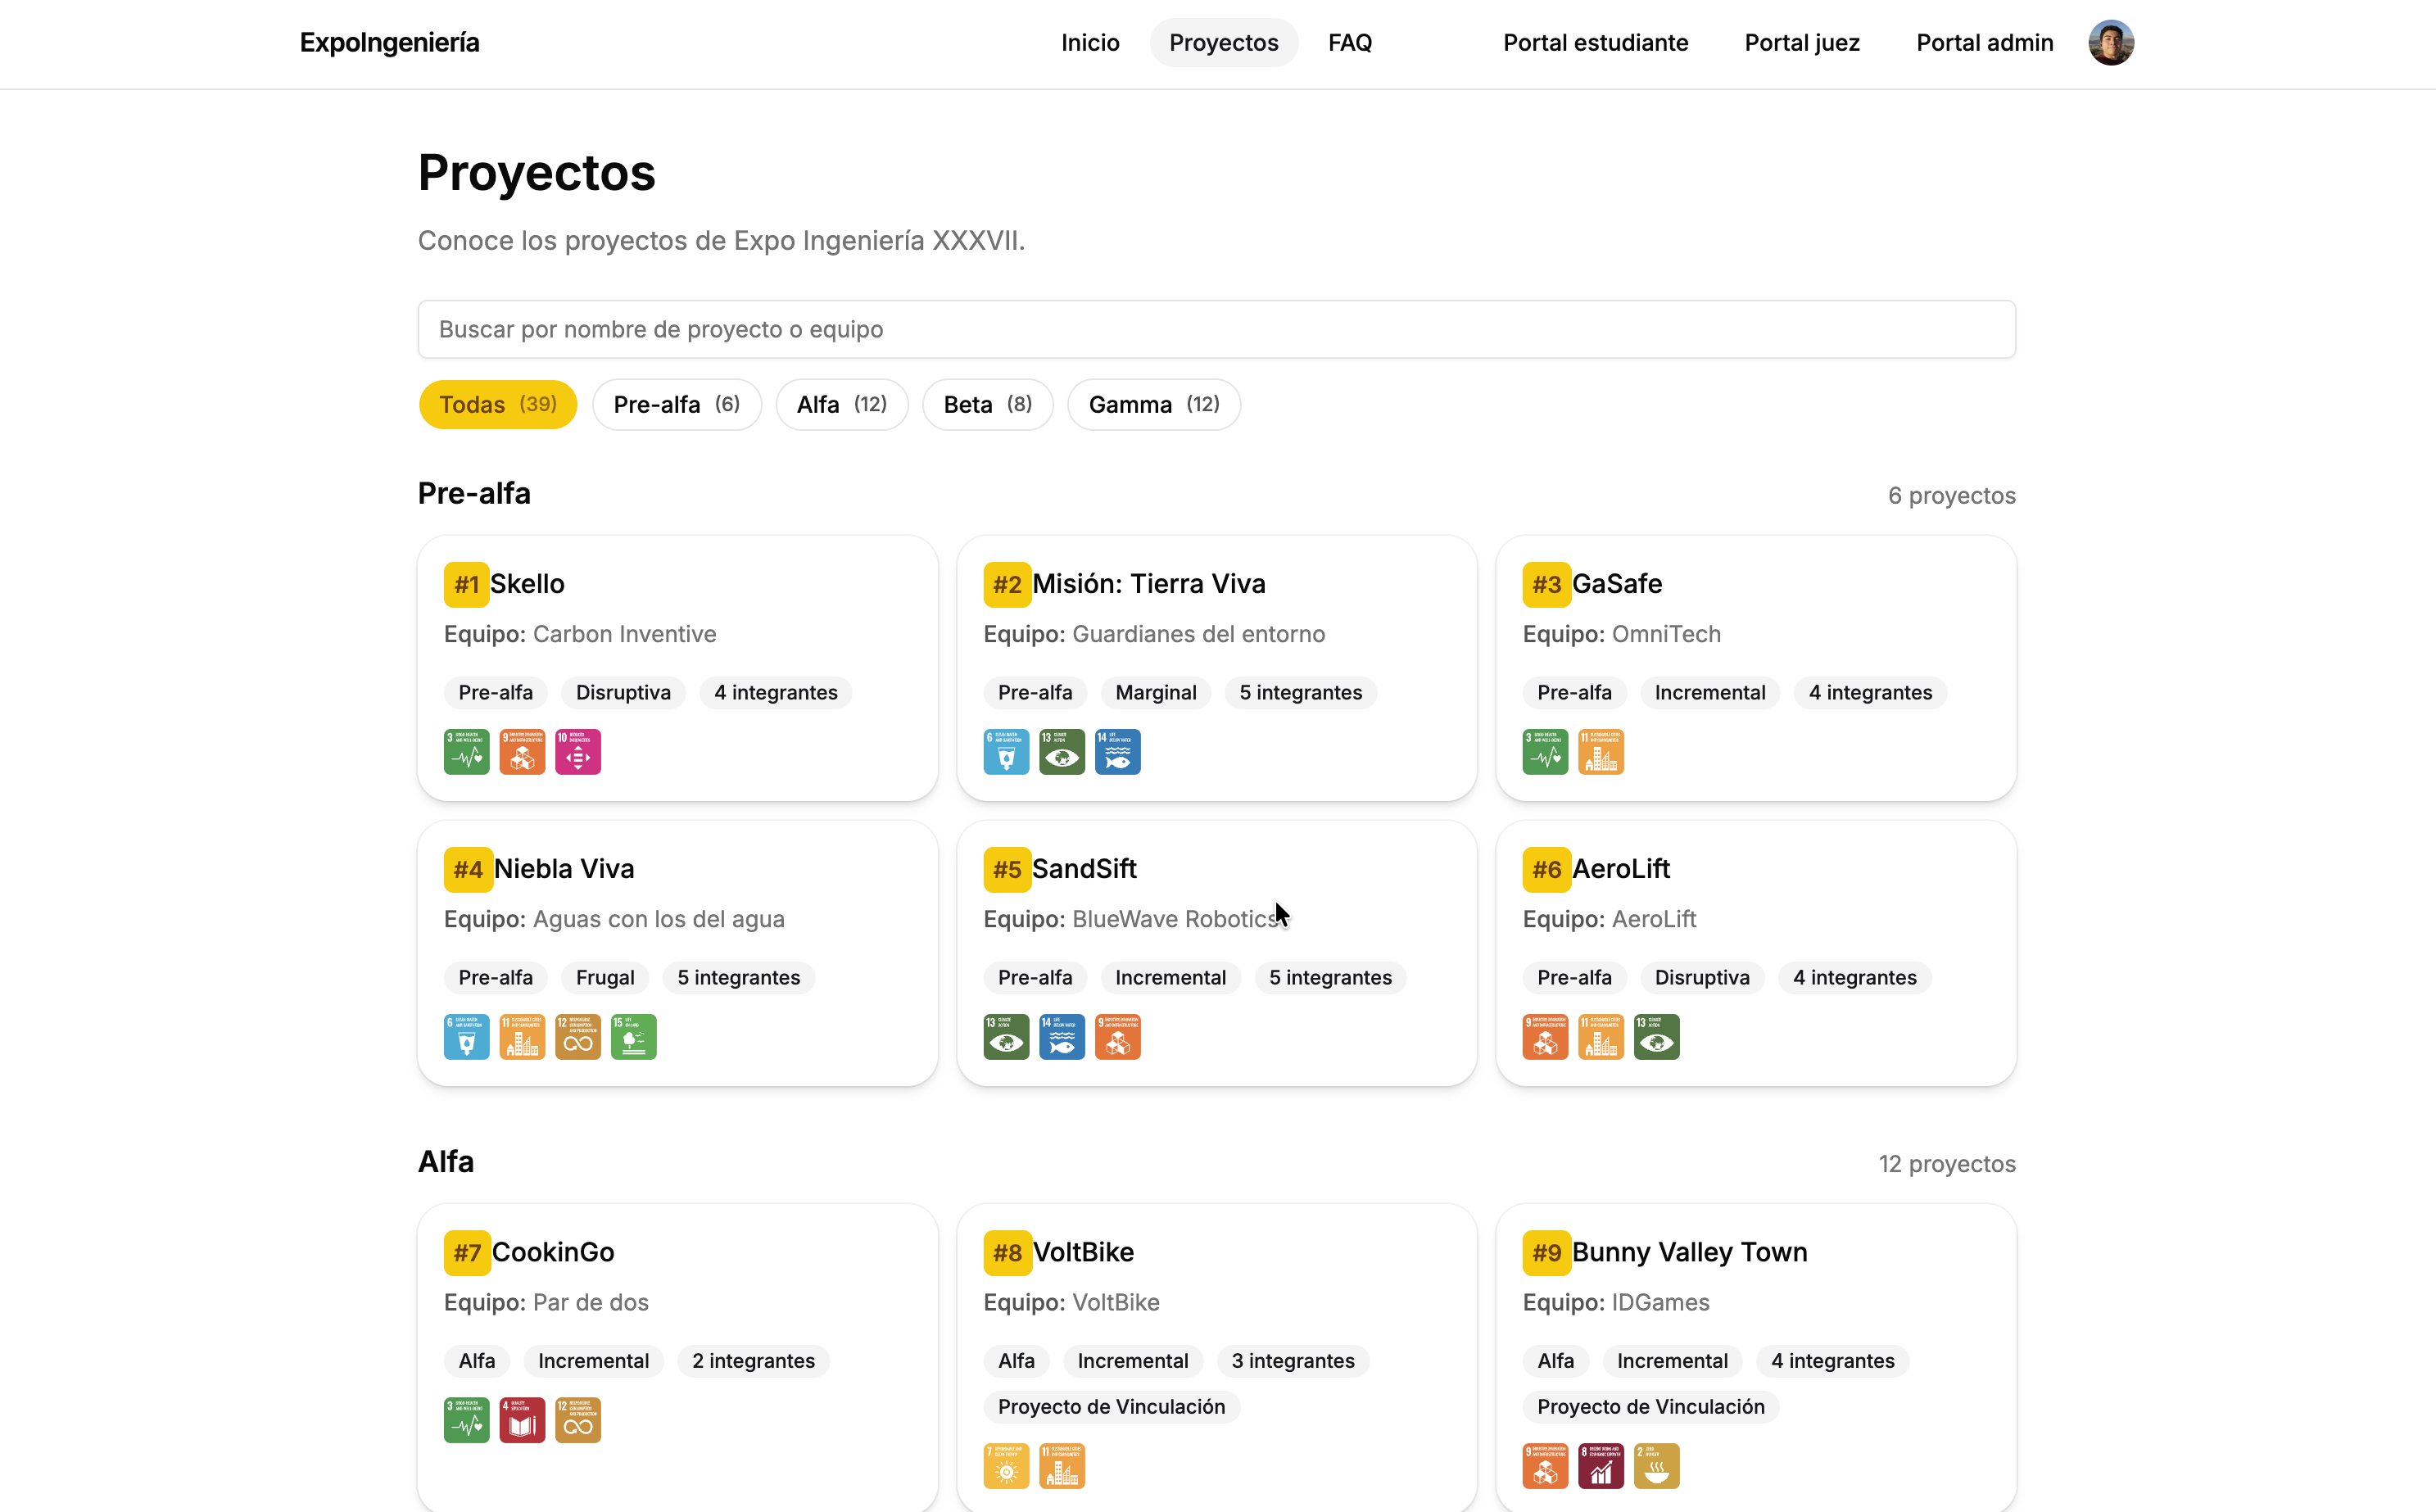Click the #6 badge on AeroLift card
Image resolution: width=2436 pixels, height=1512 pixels.
point(1546,869)
